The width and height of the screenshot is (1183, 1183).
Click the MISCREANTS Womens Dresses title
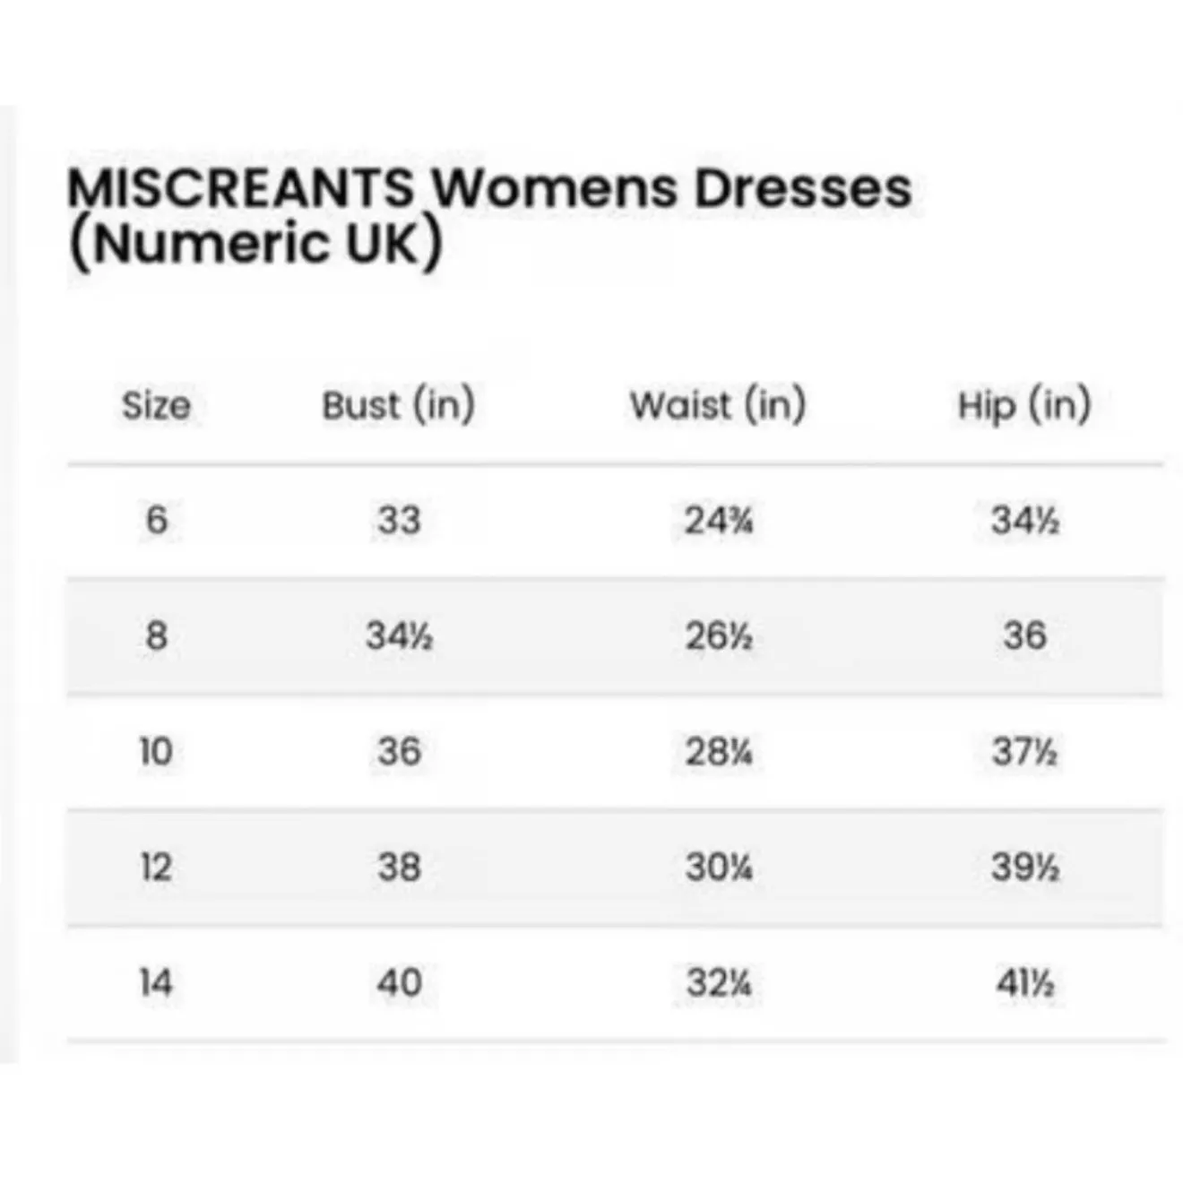pos(488,214)
